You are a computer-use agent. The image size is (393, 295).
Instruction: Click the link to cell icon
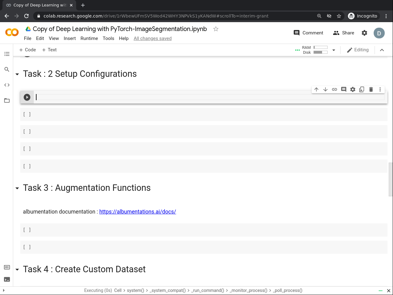(x=334, y=89)
